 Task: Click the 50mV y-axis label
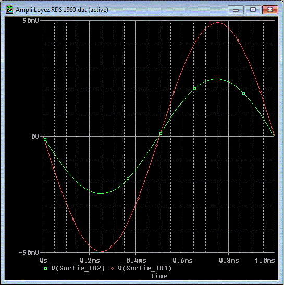click(x=31, y=21)
